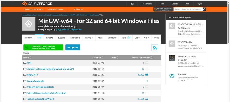This screenshot has width=230, height=102.
Task: Click the Get Updates button
Action: [x=73, y=47]
